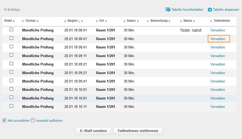Check the box for the 10:11 appointment
The image size is (242, 139).
(11, 106)
